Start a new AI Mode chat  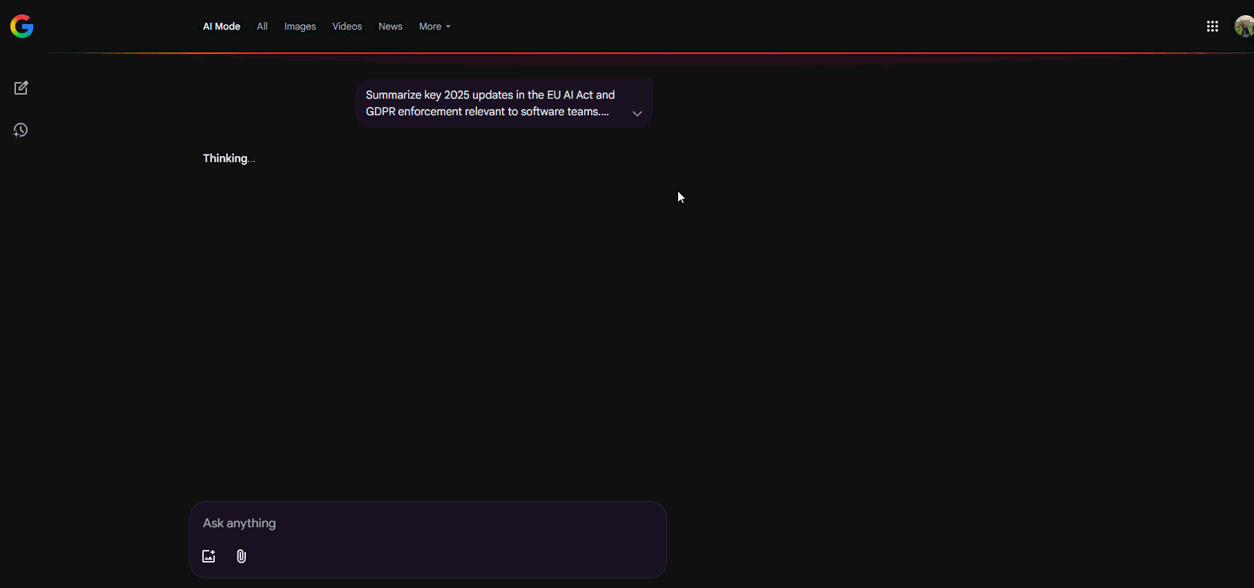click(x=21, y=88)
